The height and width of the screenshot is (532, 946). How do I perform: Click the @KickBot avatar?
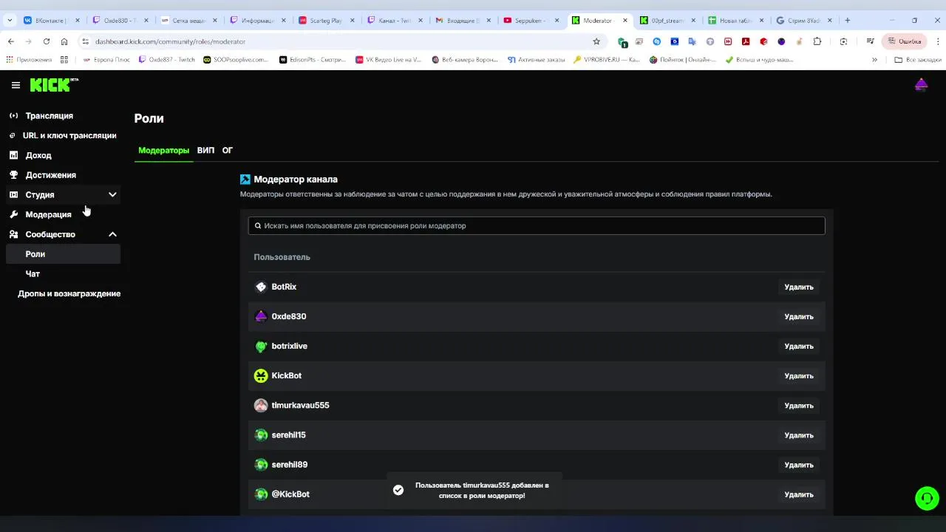261,494
